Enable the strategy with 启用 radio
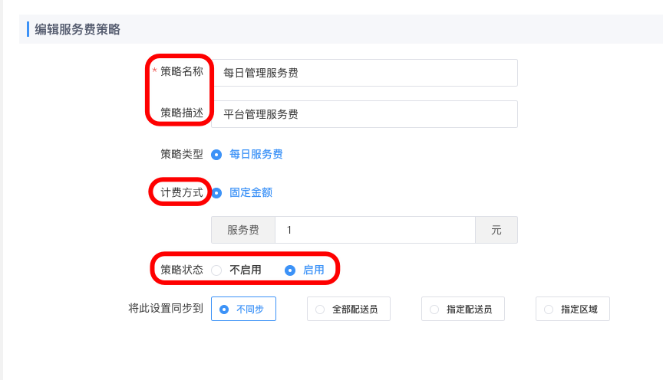663x380 pixels. coord(290,270)
